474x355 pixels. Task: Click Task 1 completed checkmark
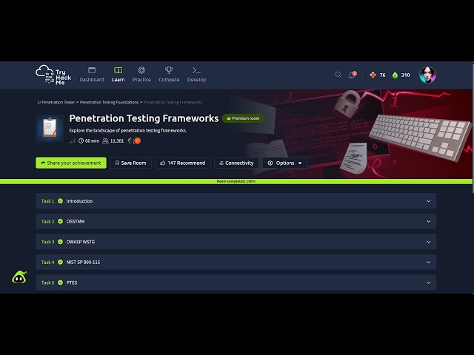click(x=61, y=201)
